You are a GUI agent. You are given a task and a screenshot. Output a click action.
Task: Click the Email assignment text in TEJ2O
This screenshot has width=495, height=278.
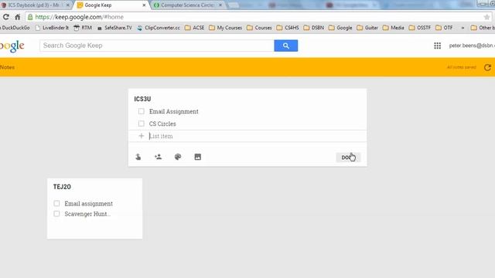[88, 203]
